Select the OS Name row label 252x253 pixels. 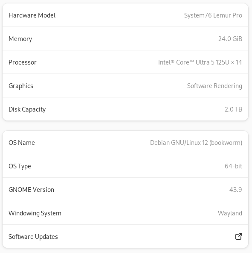click(x=22, y=143)
